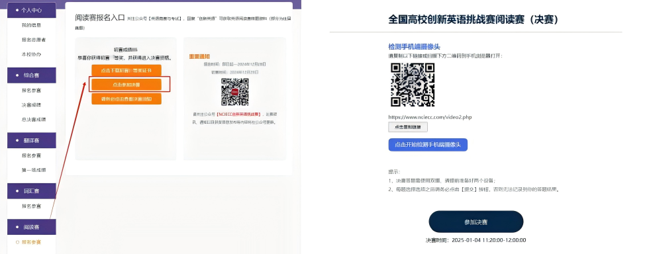Click the orange 点击参加决赛 button
This screenshot has height=254, width=647.
126,85
